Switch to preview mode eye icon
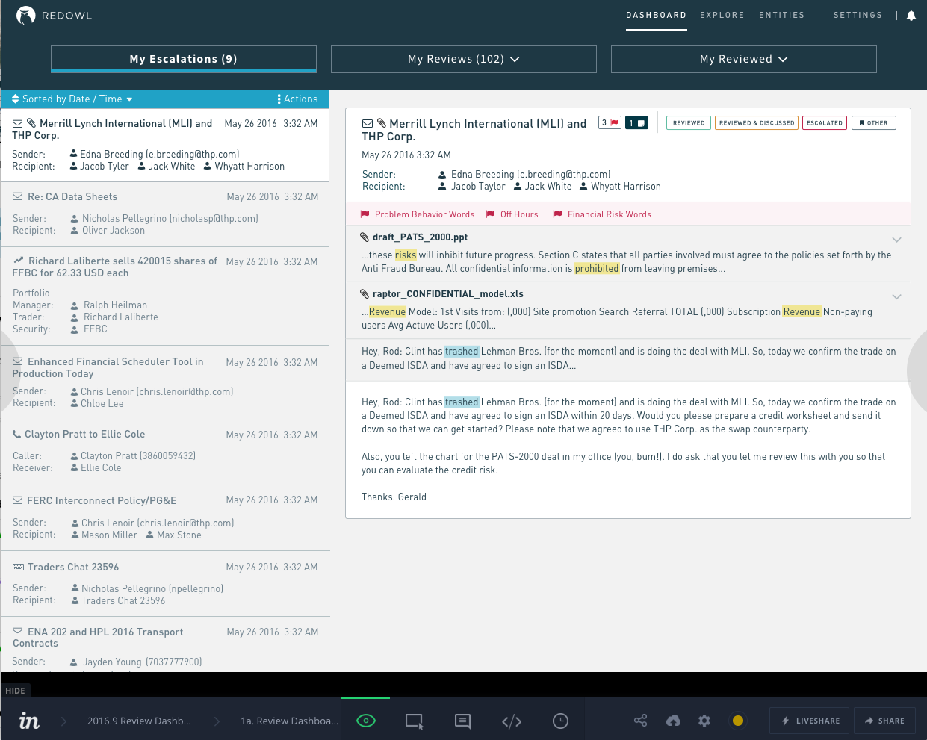The height and width of the screenshot is (740, 927). pyautogui.click(x=366, y=721)
